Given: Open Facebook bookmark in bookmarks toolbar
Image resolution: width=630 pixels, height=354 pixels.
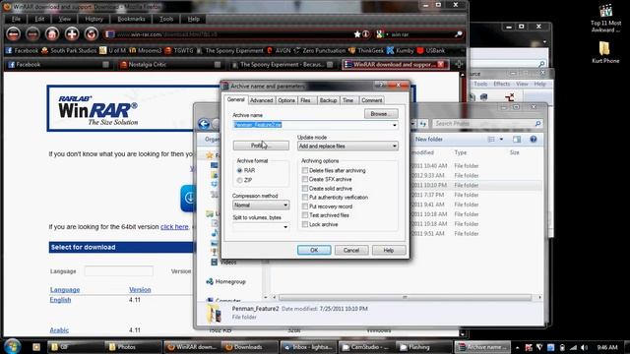Looking at the screenshot, I should tap(23, 50).
